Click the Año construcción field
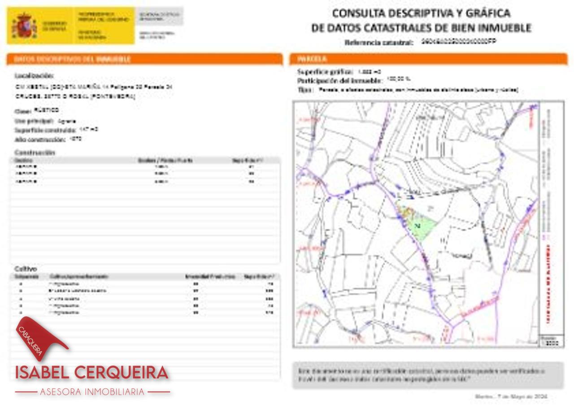The image size is (574, 405). point(48,140)
